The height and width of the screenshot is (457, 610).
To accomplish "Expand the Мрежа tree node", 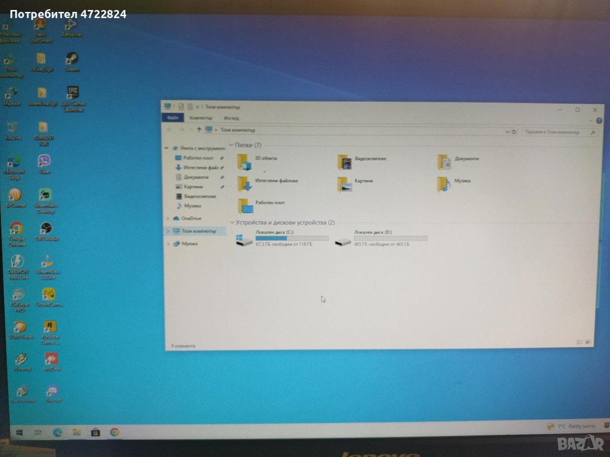I will point(168,244).
